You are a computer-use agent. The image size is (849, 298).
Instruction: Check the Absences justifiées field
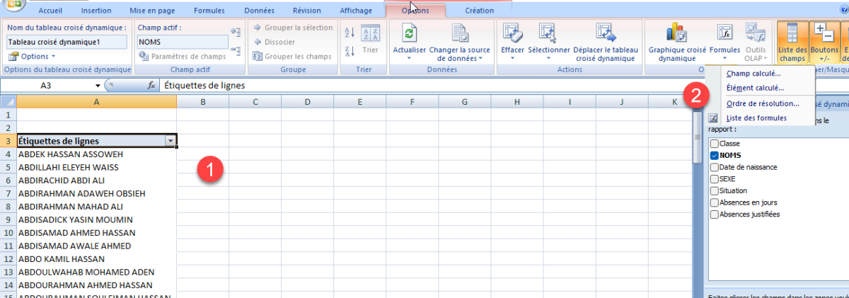pos(714,214)
